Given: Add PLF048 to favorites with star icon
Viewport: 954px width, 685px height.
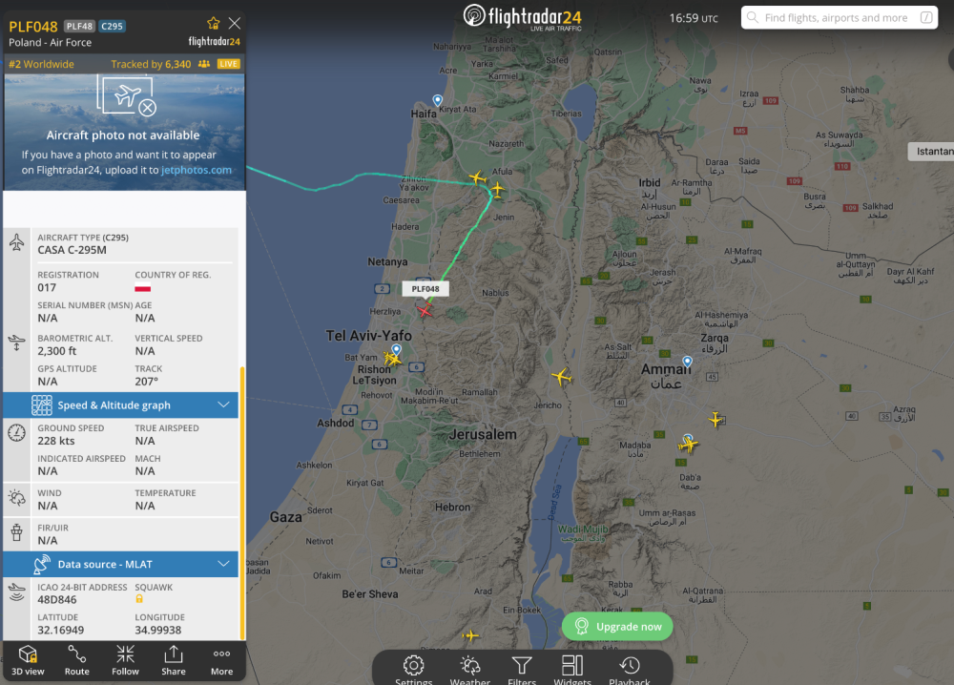Looking at the screenshot, I should [213, 24].
